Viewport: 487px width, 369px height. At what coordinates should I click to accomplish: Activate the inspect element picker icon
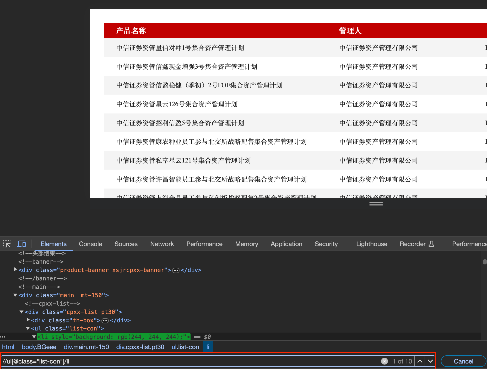(x=7, y=244)
